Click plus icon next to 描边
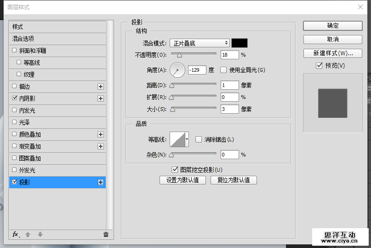Screen dimensions: 371x248 [101, 87]
